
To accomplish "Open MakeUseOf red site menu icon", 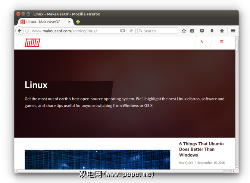I will point(222,41).
